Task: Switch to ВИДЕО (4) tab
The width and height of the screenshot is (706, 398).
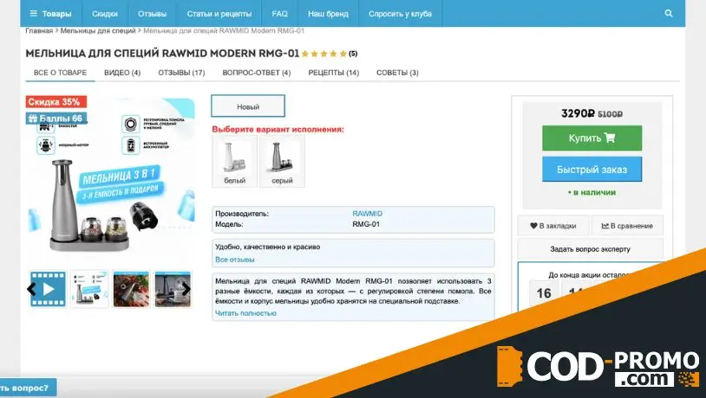Action: [122, 73]
